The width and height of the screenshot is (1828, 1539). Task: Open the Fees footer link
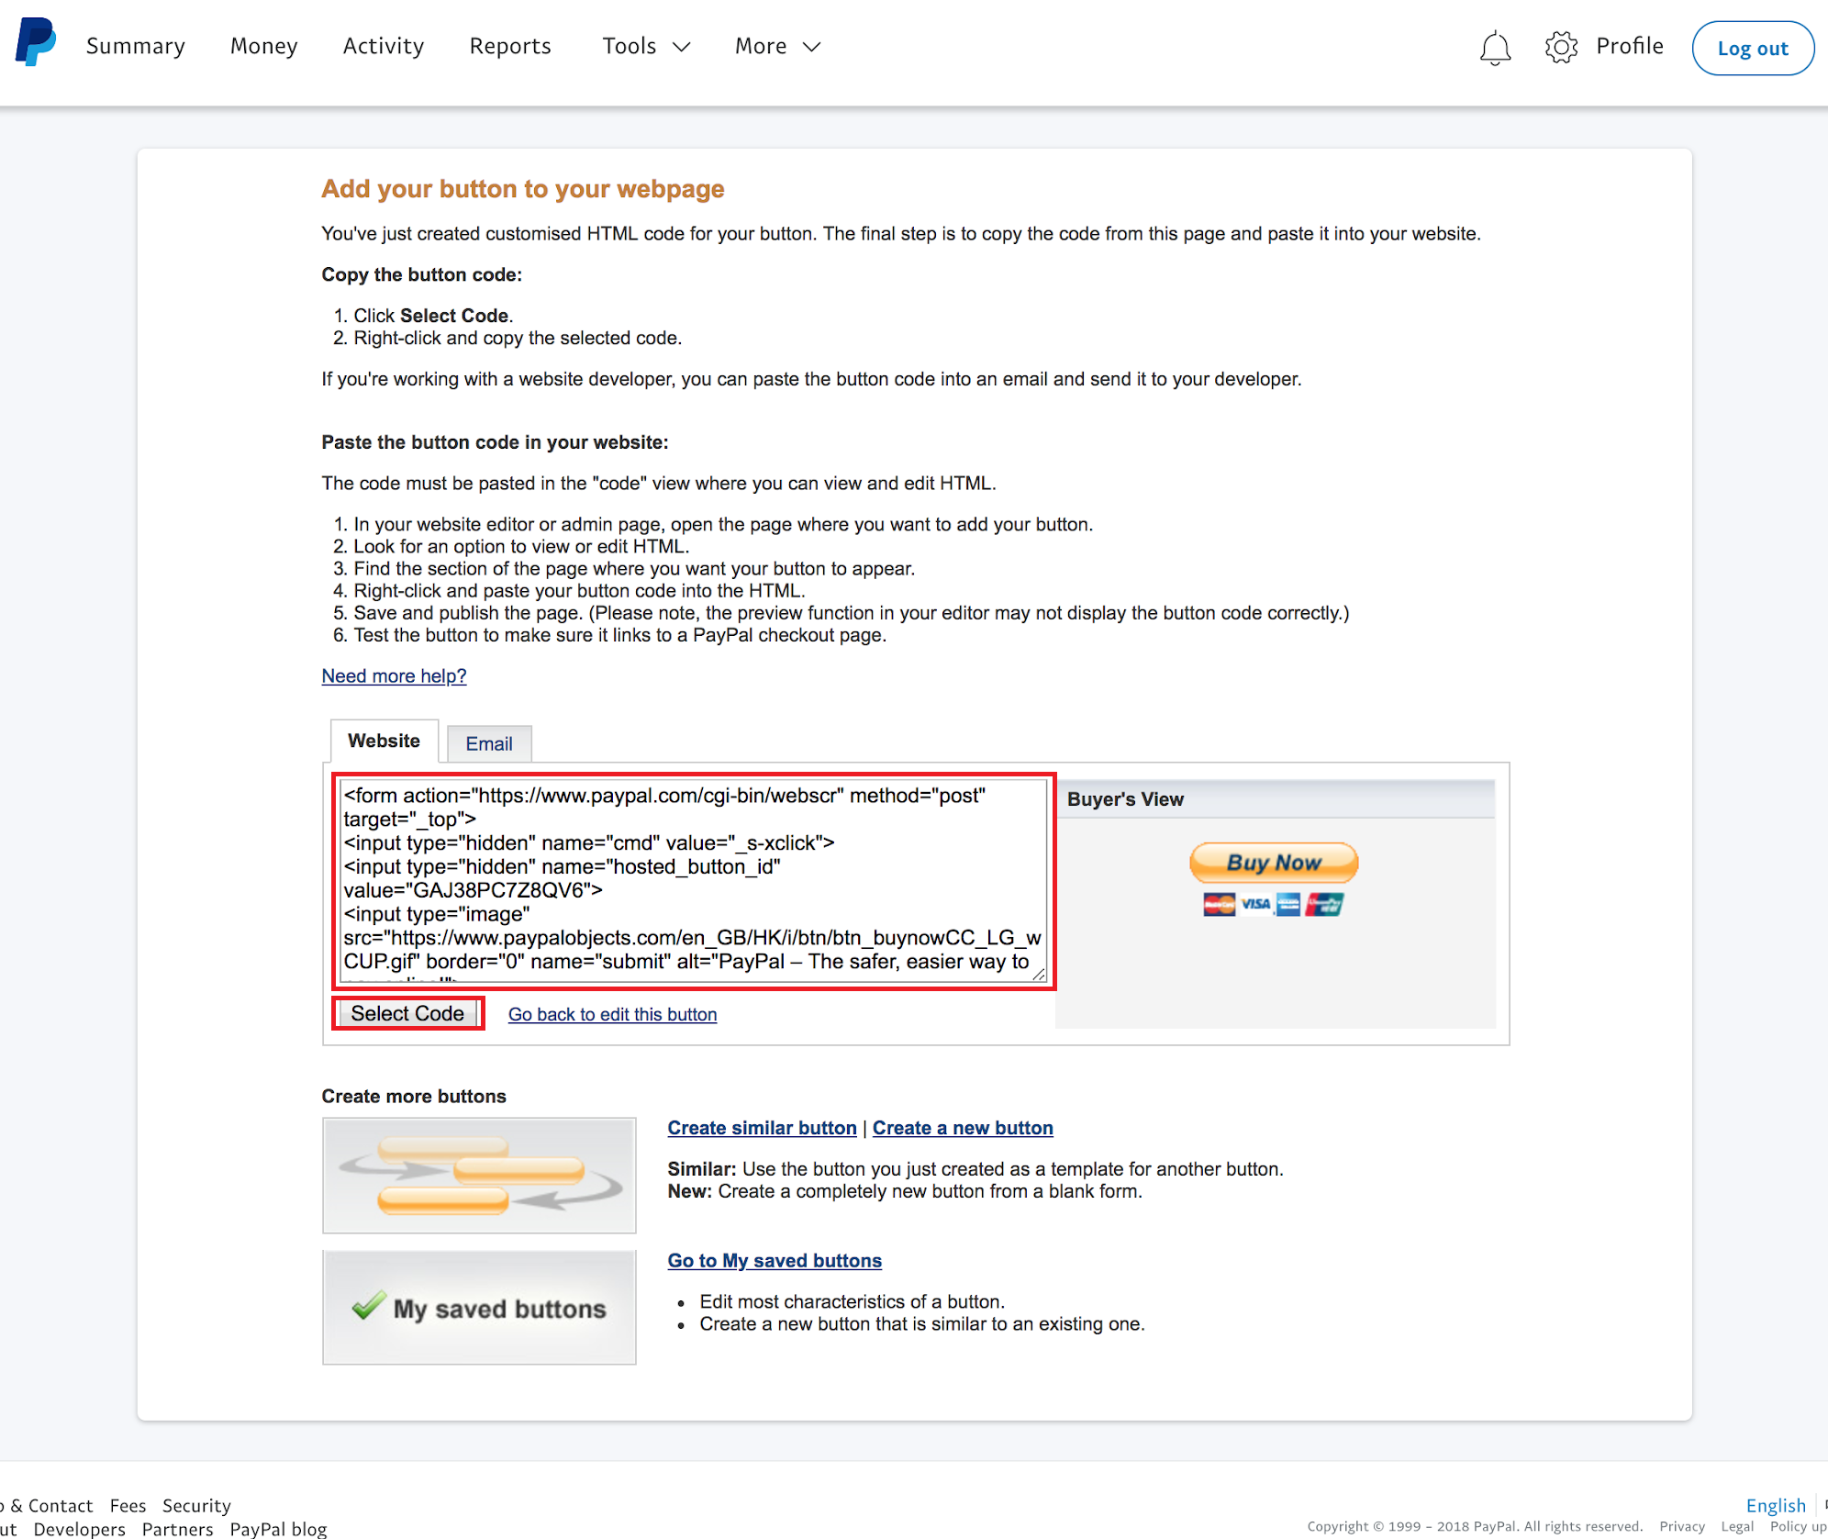coord(128,1505)
